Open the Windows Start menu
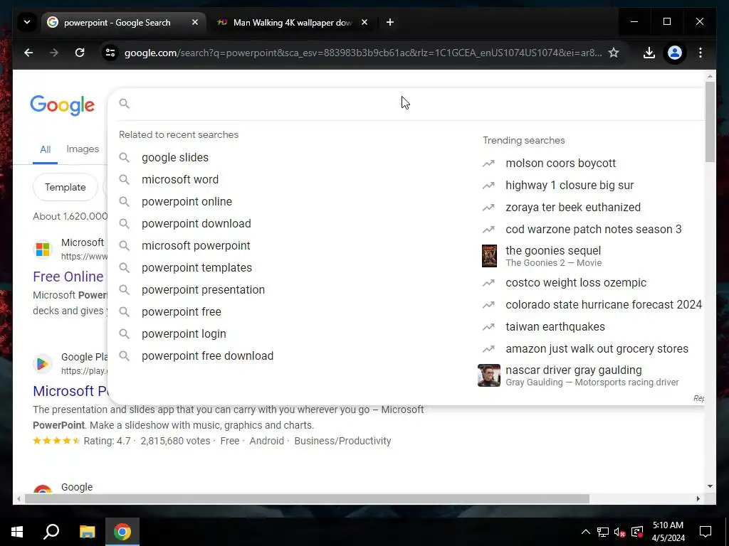Viewport: 729px width, 546px height. point(17,532)
